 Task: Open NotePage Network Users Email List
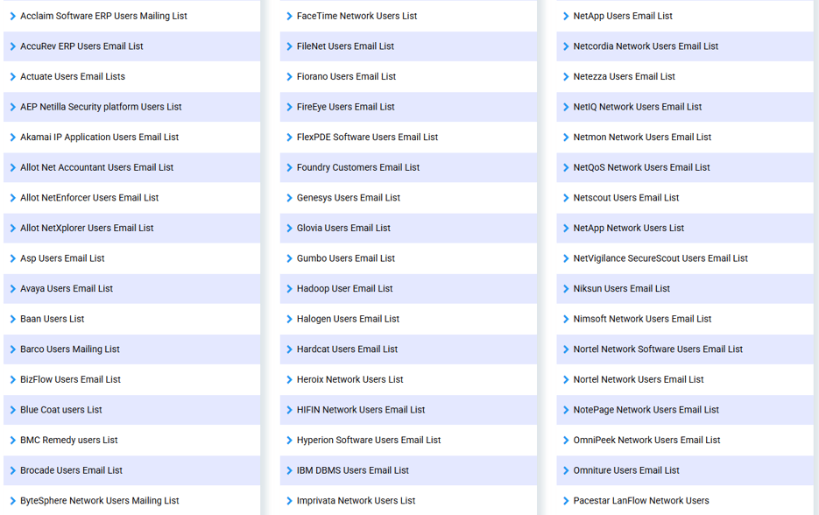click(646, 410)
